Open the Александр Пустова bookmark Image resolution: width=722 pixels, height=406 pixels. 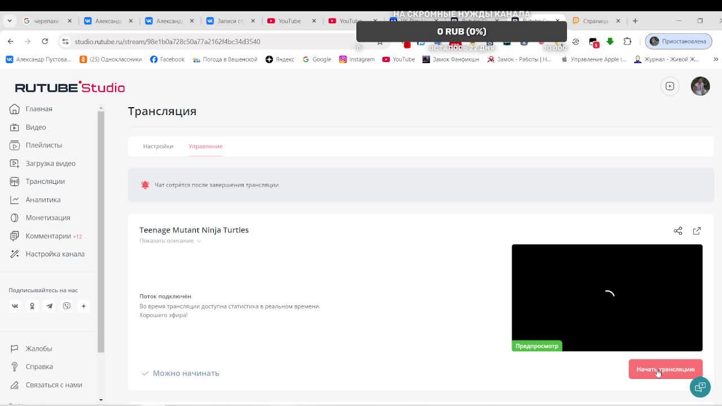click(x=38, y=59)
